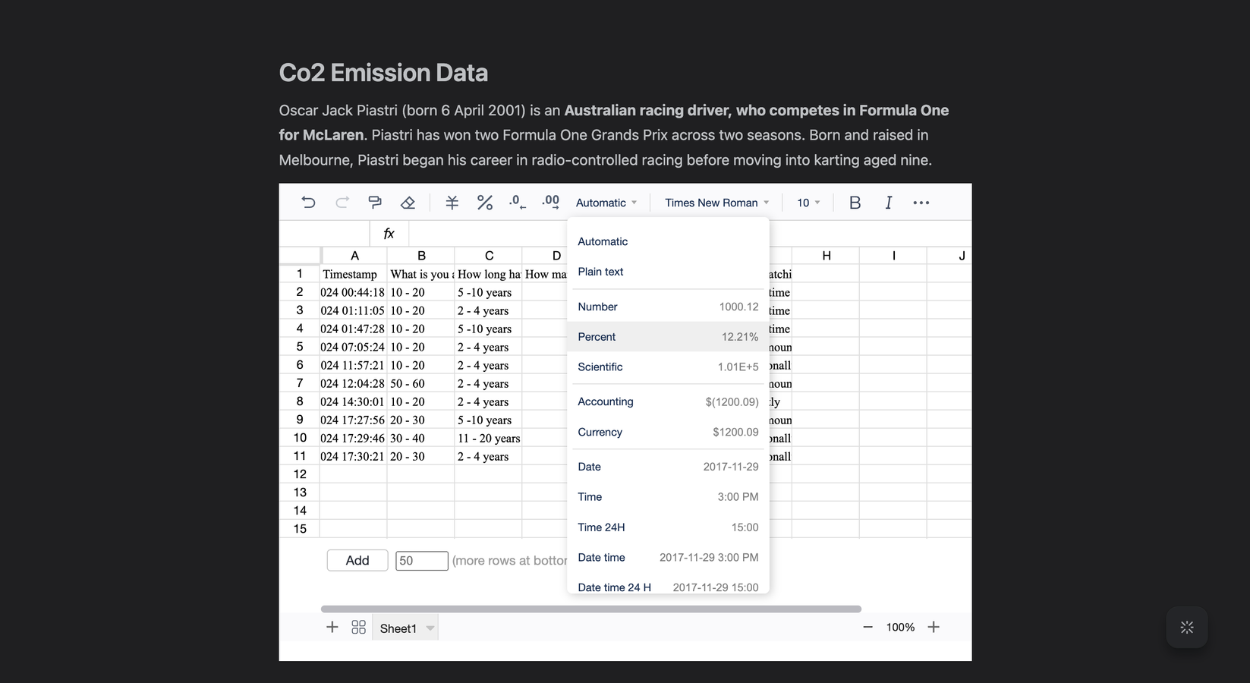Click the Timestamp cell A1

[x=354, y=274]
